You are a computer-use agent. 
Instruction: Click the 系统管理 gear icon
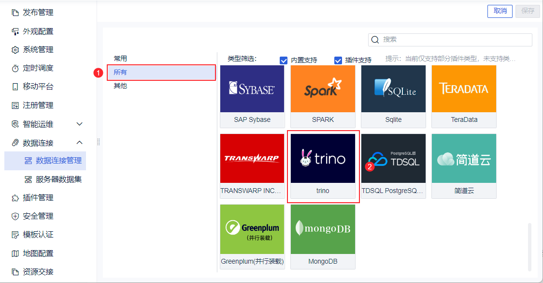15,50
